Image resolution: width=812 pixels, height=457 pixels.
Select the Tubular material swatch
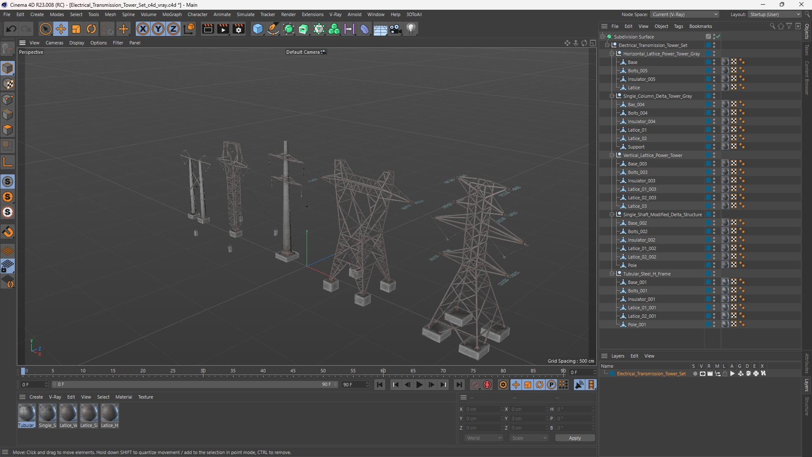(26, 416)
